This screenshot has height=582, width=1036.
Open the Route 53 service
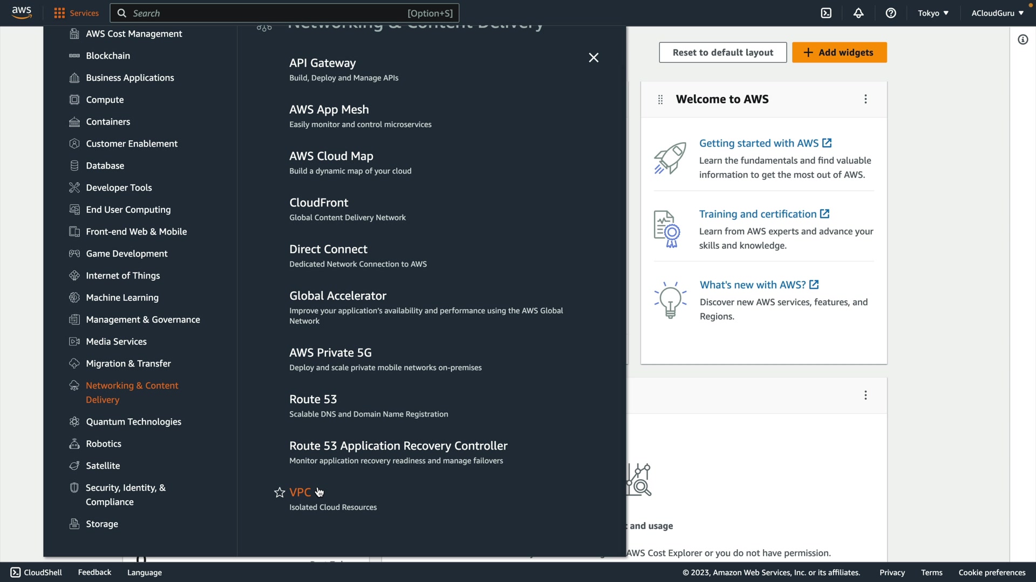(x=313, y=399)
